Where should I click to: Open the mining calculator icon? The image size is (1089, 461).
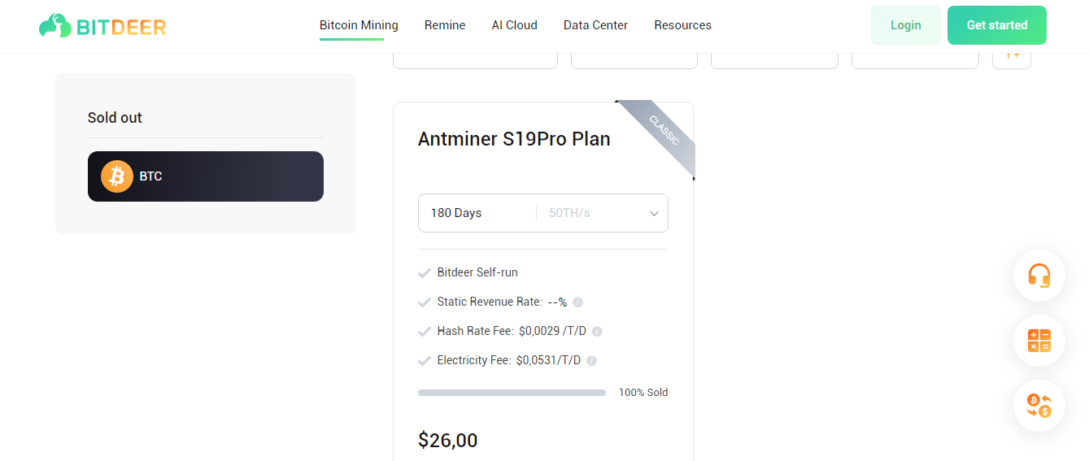1039,341
